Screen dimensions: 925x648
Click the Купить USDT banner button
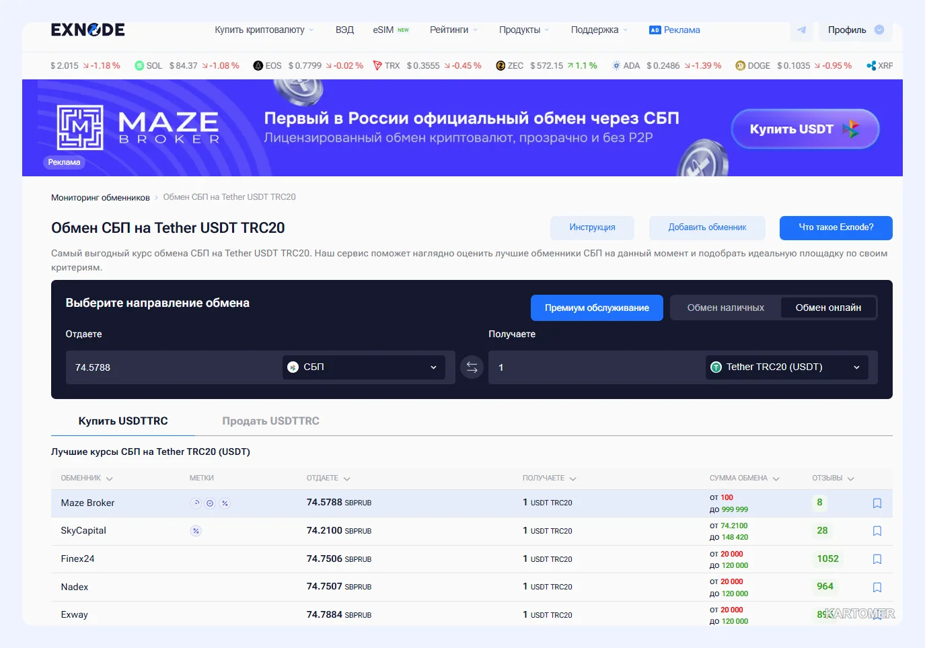805,129
